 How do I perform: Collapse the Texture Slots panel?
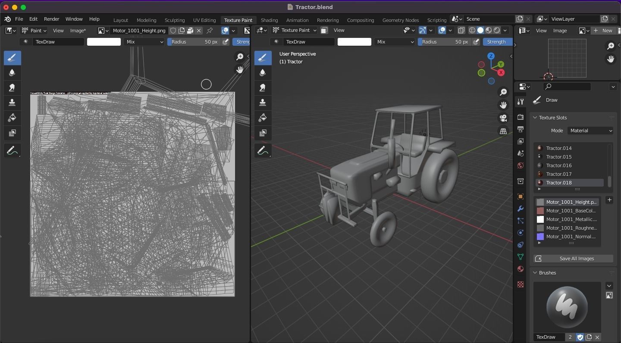click(535, 118)
